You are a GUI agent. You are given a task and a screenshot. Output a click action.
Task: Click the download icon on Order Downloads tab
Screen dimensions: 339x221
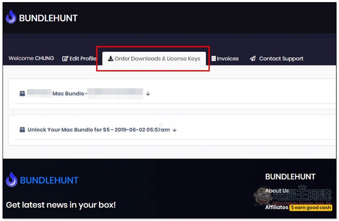111,58
